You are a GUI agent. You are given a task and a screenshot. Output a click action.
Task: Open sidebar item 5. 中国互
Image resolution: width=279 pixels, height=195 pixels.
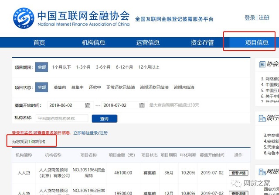pos(270,91)
